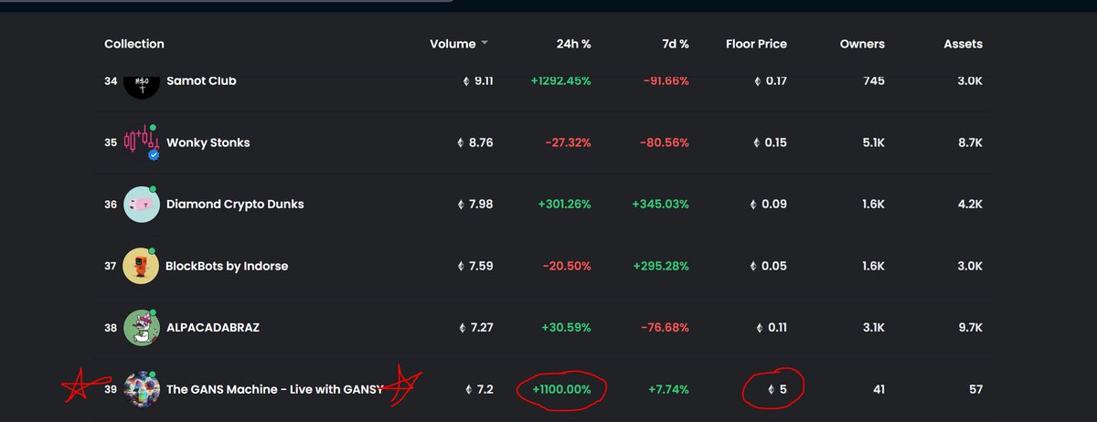This screenshot has height=422, width=1097.
Task: Click the rank number 36
Action: pos(111,204)
